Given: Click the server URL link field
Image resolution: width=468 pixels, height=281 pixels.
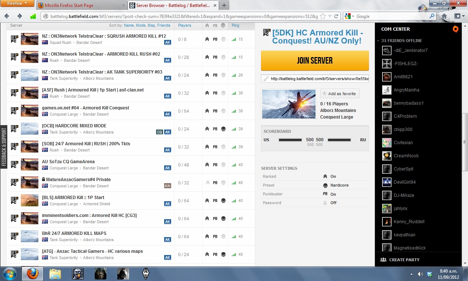Looking at the screenshot, I should tap(315, 79).
